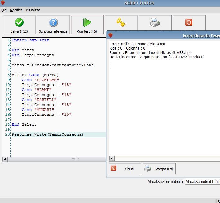Screen dimensions: 220x203
Task: Click line number 6 in the gutter
Action: point(9,65)
